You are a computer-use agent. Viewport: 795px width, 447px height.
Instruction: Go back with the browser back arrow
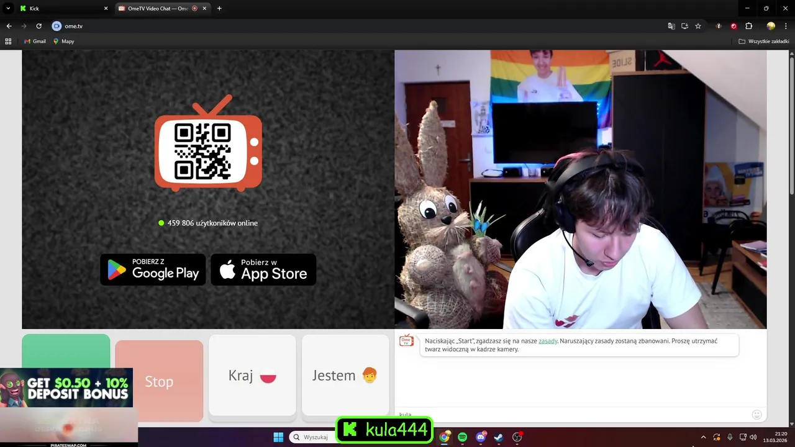click(9, 26)
